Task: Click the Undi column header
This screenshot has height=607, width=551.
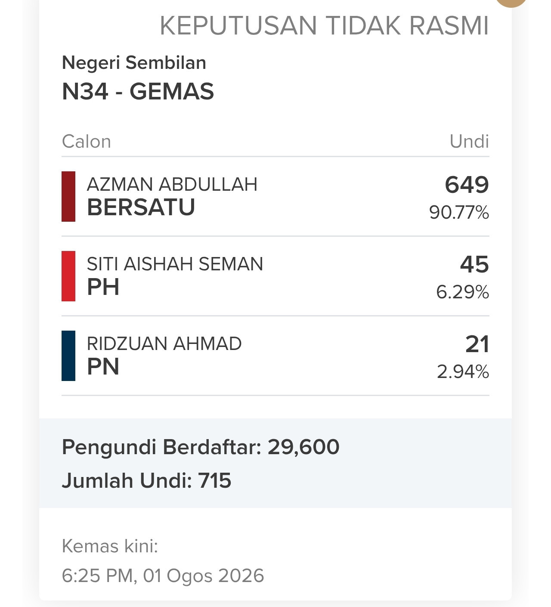Action: pyautogui.click(x=470, y=141)
